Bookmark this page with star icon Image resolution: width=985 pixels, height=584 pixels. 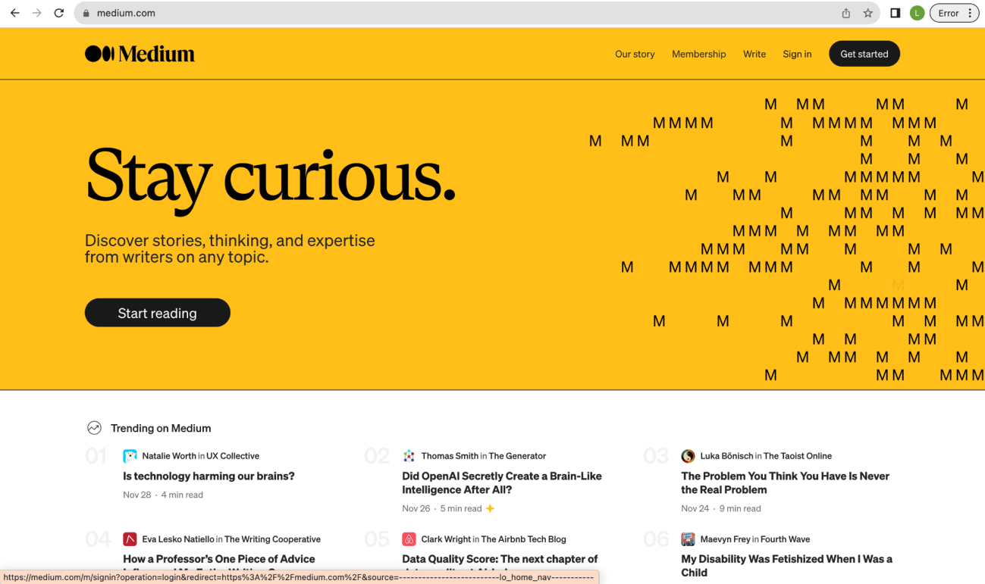[868, 13]
